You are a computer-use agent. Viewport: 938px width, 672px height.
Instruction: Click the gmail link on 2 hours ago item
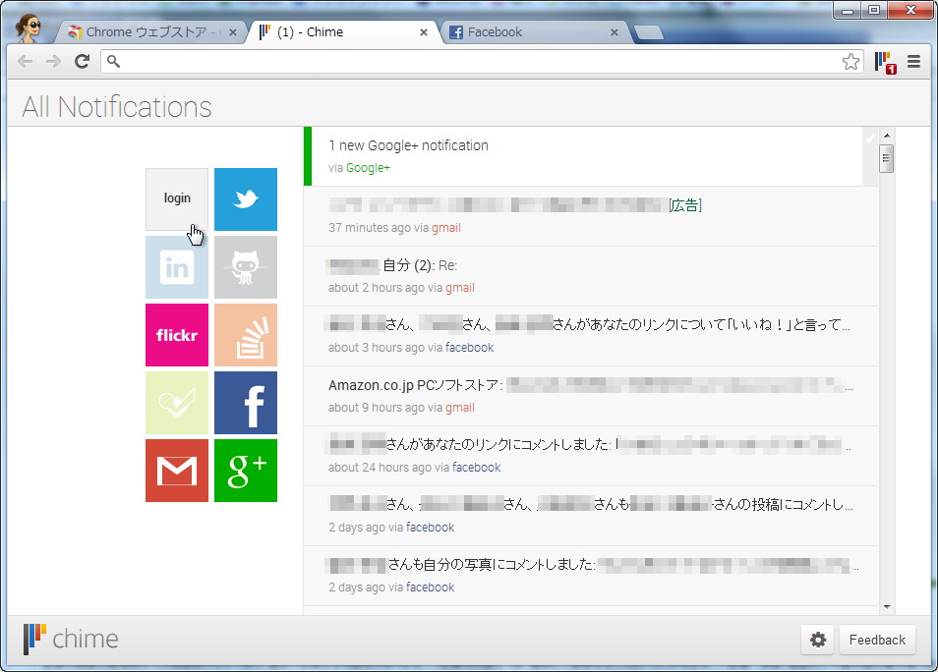coord(460,288)
